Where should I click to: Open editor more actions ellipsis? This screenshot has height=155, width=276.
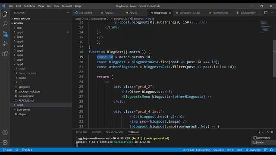[271, 12]
